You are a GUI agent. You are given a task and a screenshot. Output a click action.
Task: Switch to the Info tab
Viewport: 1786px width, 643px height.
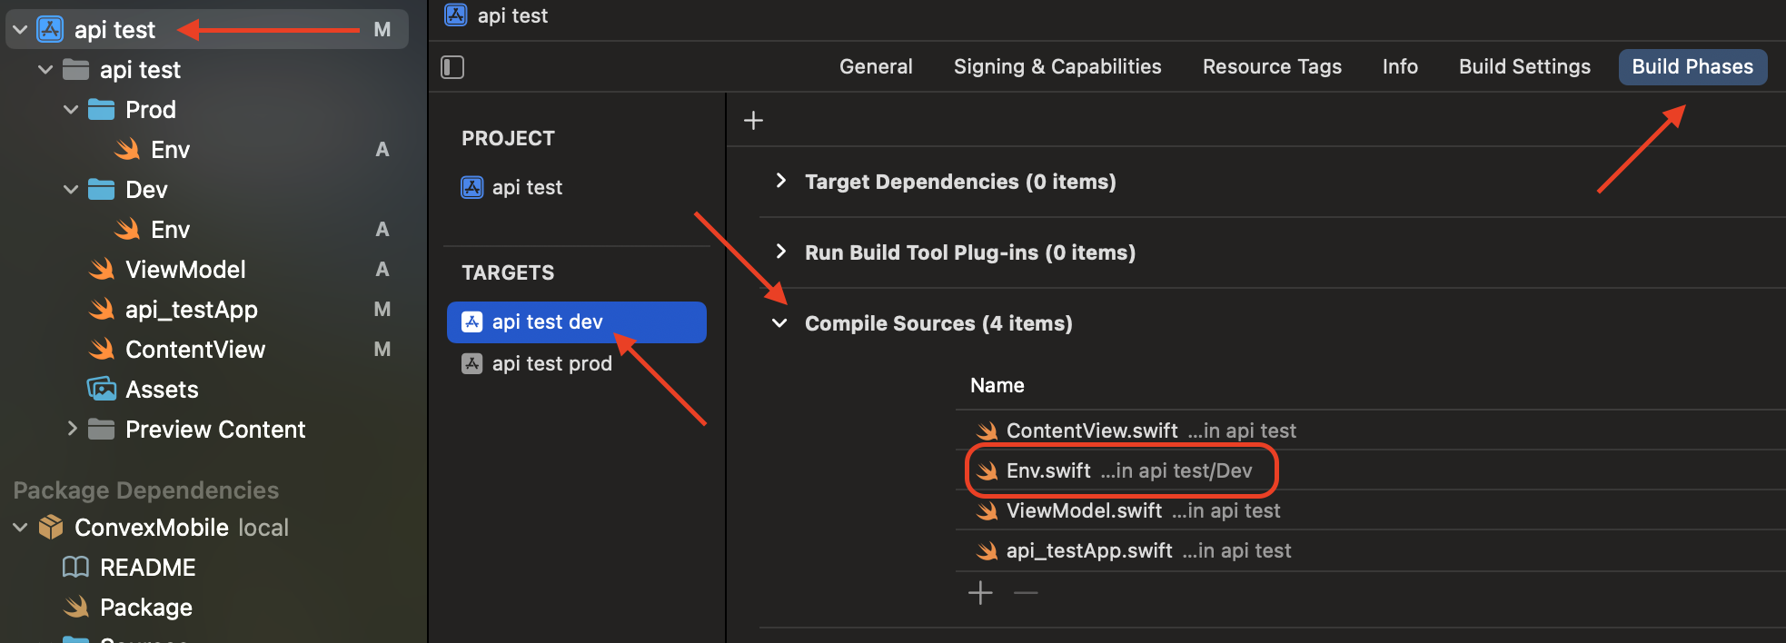click(1400, 67)
